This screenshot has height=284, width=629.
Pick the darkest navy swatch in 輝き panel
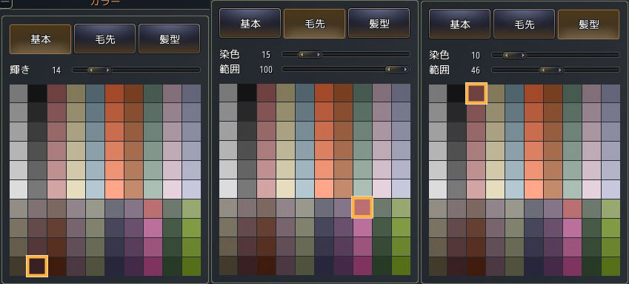(x=114, y=266)
